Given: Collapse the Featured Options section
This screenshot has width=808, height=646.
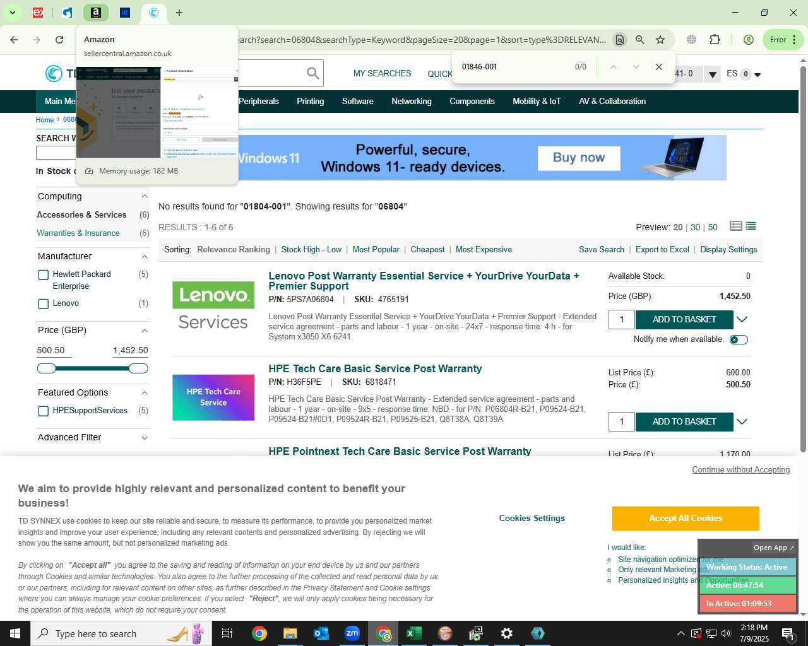Looking at the screenshot, I should pos(145,393).
